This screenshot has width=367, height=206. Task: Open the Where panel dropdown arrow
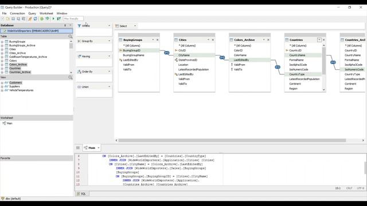click(x=109, y=26)
